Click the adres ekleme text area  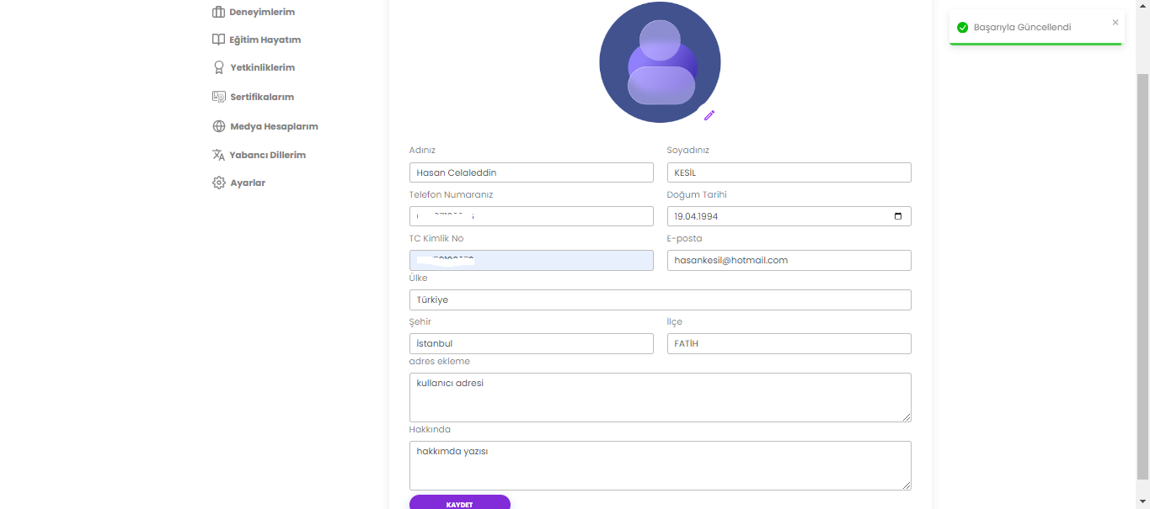pyautogui.click(x=661, y=397)
